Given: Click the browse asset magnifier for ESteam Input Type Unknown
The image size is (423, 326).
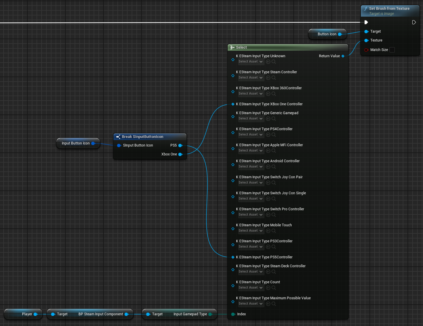Looking at the screenshot, I should (x=273, y=61).
